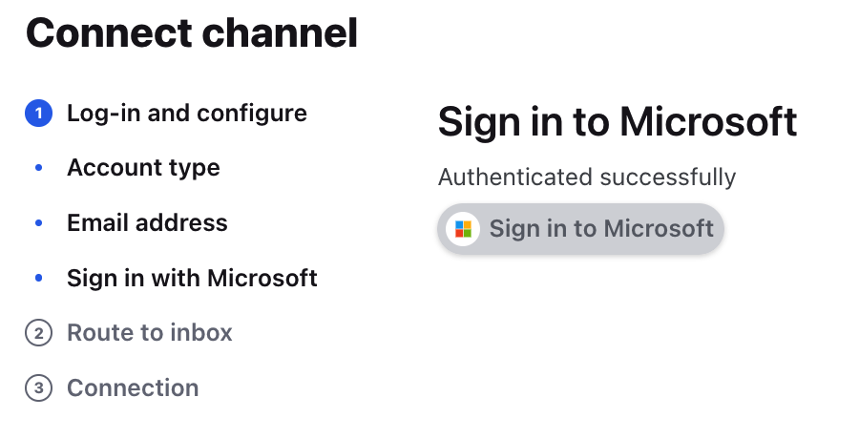This screenshot has height=439, width=859.
Task: Click the word "channel" in the page title
Action: click(280, 32)
